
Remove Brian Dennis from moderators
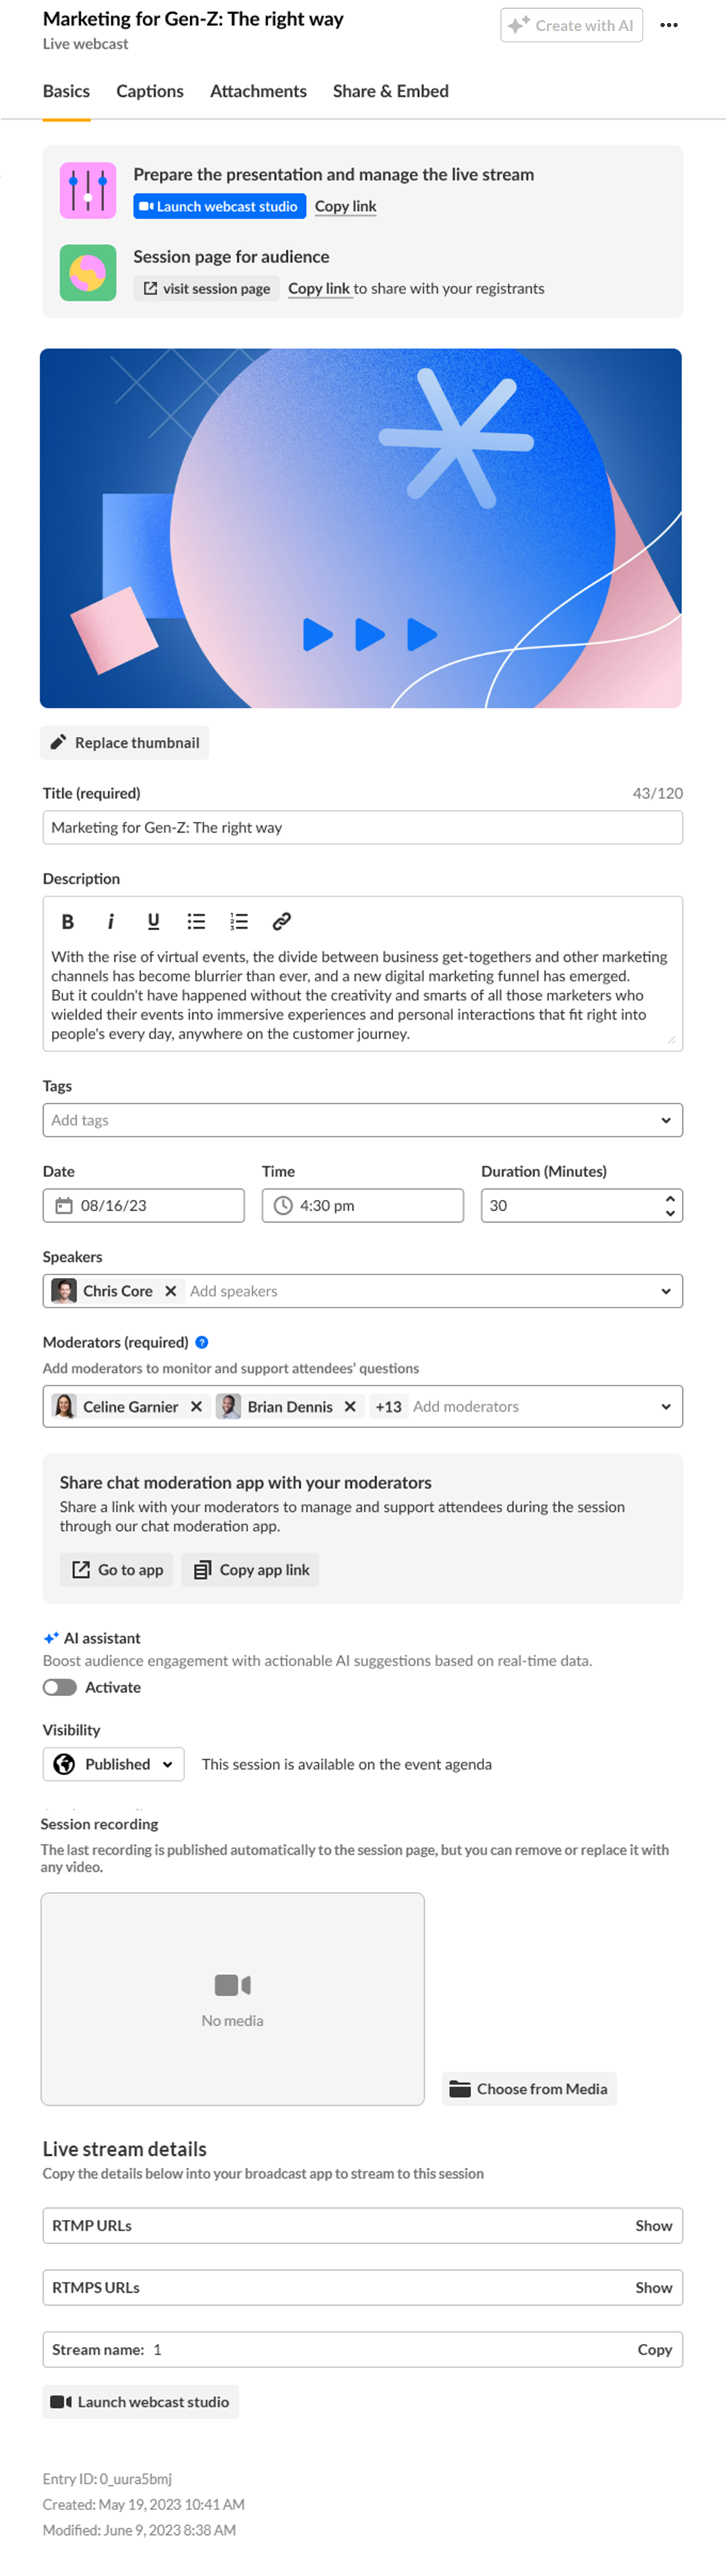tap(350, 1406)
